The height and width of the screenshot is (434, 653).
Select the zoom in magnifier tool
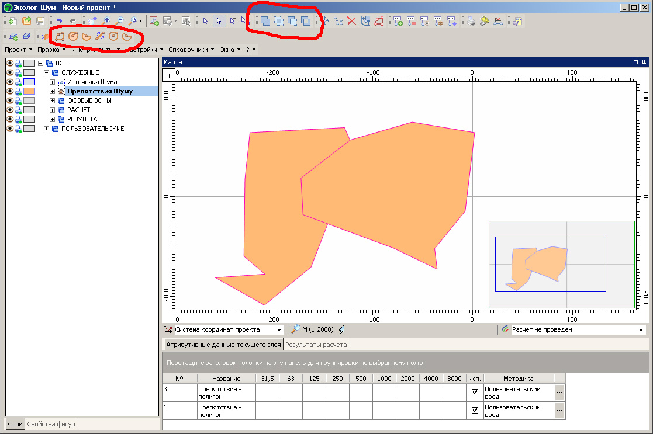pos(106,21)
